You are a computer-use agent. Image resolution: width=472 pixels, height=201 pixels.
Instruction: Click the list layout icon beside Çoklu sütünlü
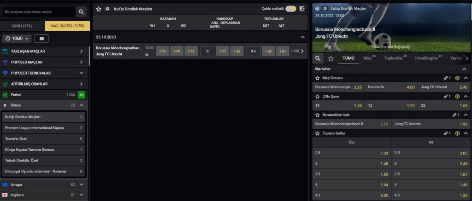coord(302,9)
